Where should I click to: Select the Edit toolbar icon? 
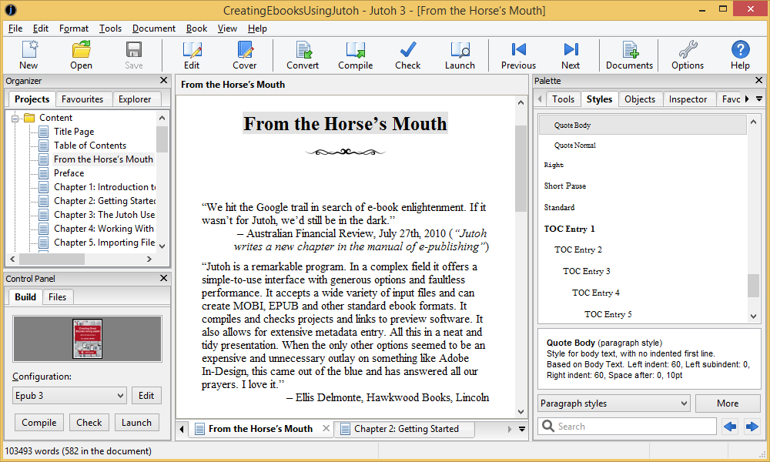pyautogui.click(x=192, y=54)
